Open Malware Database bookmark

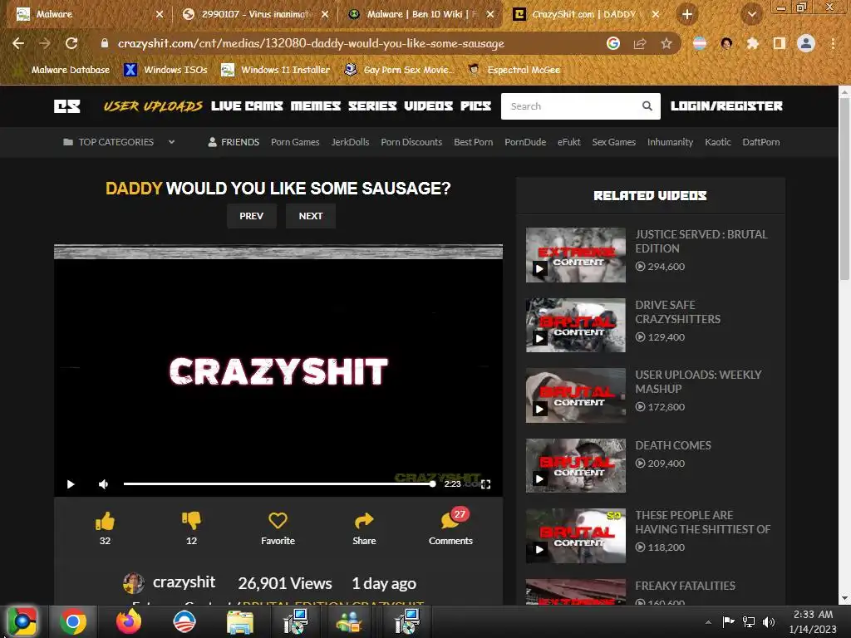(63, 70)
